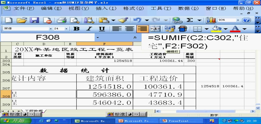This screenshot has width=261, height=124.
Task: Open the 插入(I) menu
Action: 106,8
